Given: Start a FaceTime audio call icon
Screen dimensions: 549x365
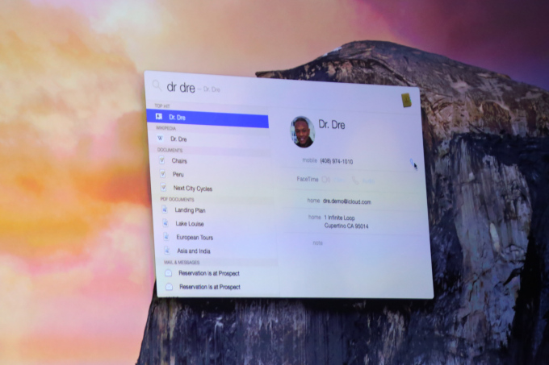Looking at the screenshot, I should coord(355,180).
